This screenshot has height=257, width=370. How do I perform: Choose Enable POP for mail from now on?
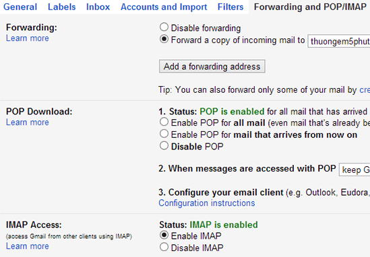[x=164, y=134]
